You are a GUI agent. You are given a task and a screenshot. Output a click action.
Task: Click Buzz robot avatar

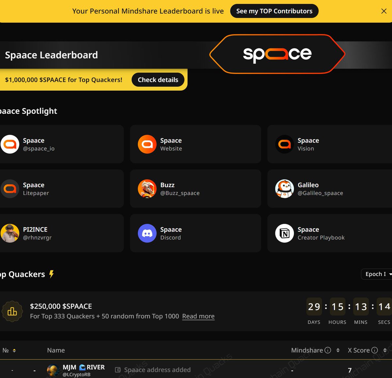pyautogui.click(x=147, y=189)
